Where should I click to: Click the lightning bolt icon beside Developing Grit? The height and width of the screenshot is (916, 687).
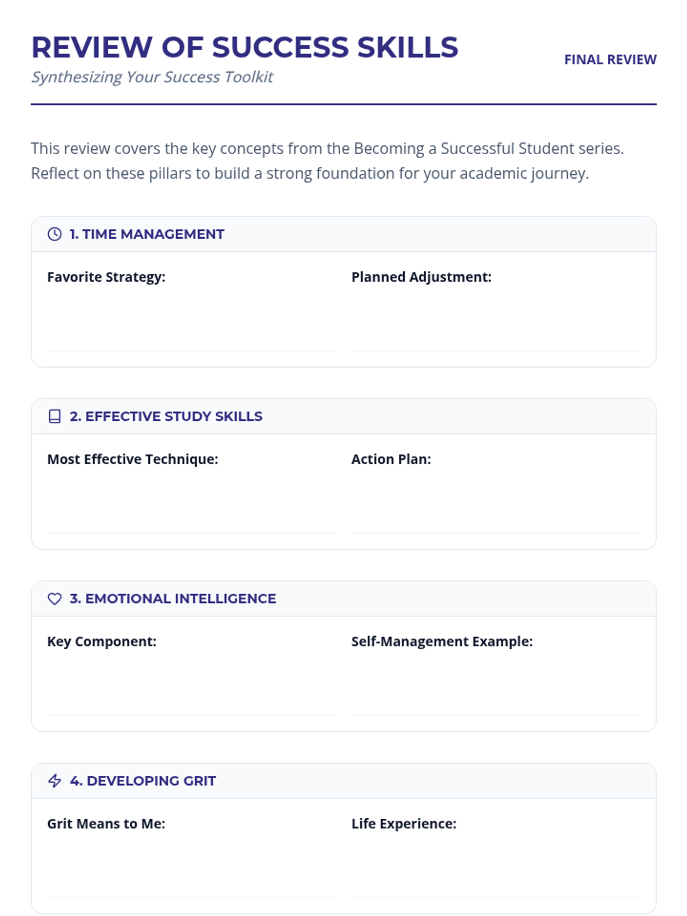[54, 781]
